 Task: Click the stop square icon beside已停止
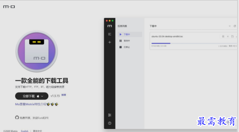(x=120, y=47)
